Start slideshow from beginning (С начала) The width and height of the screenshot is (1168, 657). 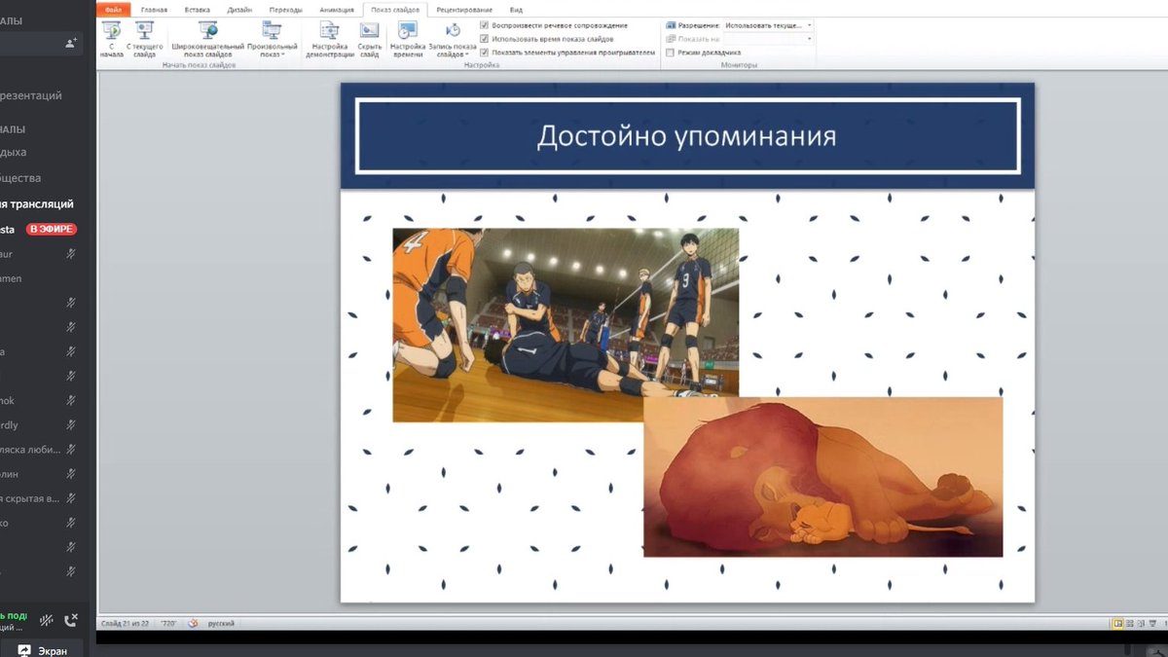click(111, 39)
